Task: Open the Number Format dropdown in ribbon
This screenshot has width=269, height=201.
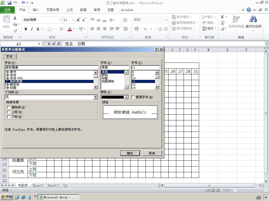Action: coord(166,20)
